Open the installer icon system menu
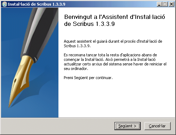This screenshot has width=176, height=135. coord(5,4)
